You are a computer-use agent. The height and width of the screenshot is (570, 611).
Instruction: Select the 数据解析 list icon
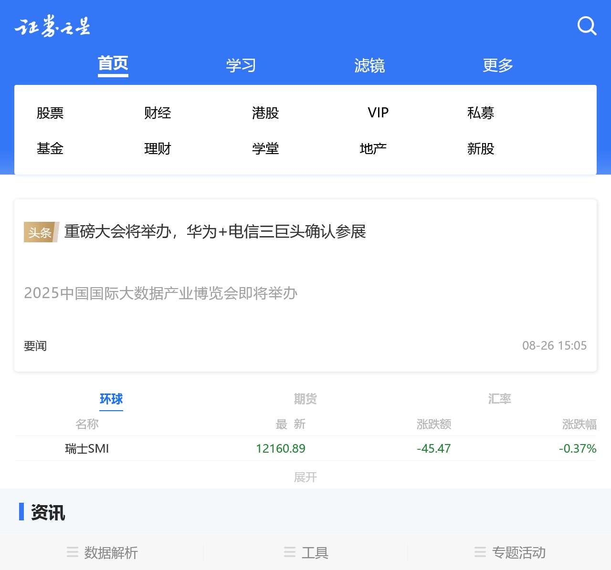pos(72,552)
